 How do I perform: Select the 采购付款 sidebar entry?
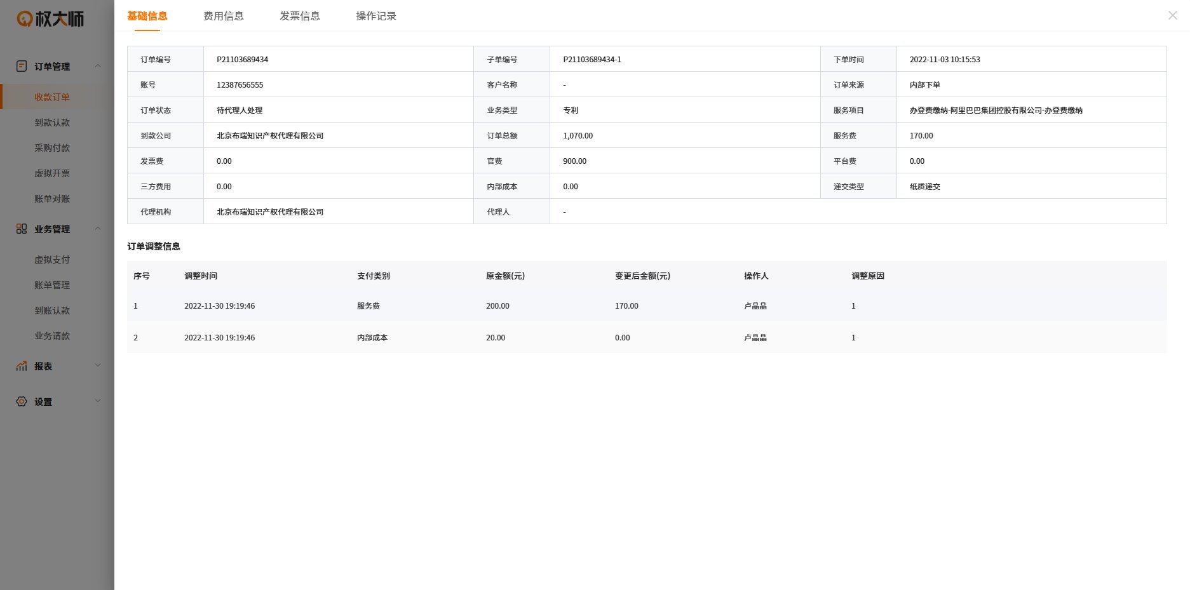51,148
